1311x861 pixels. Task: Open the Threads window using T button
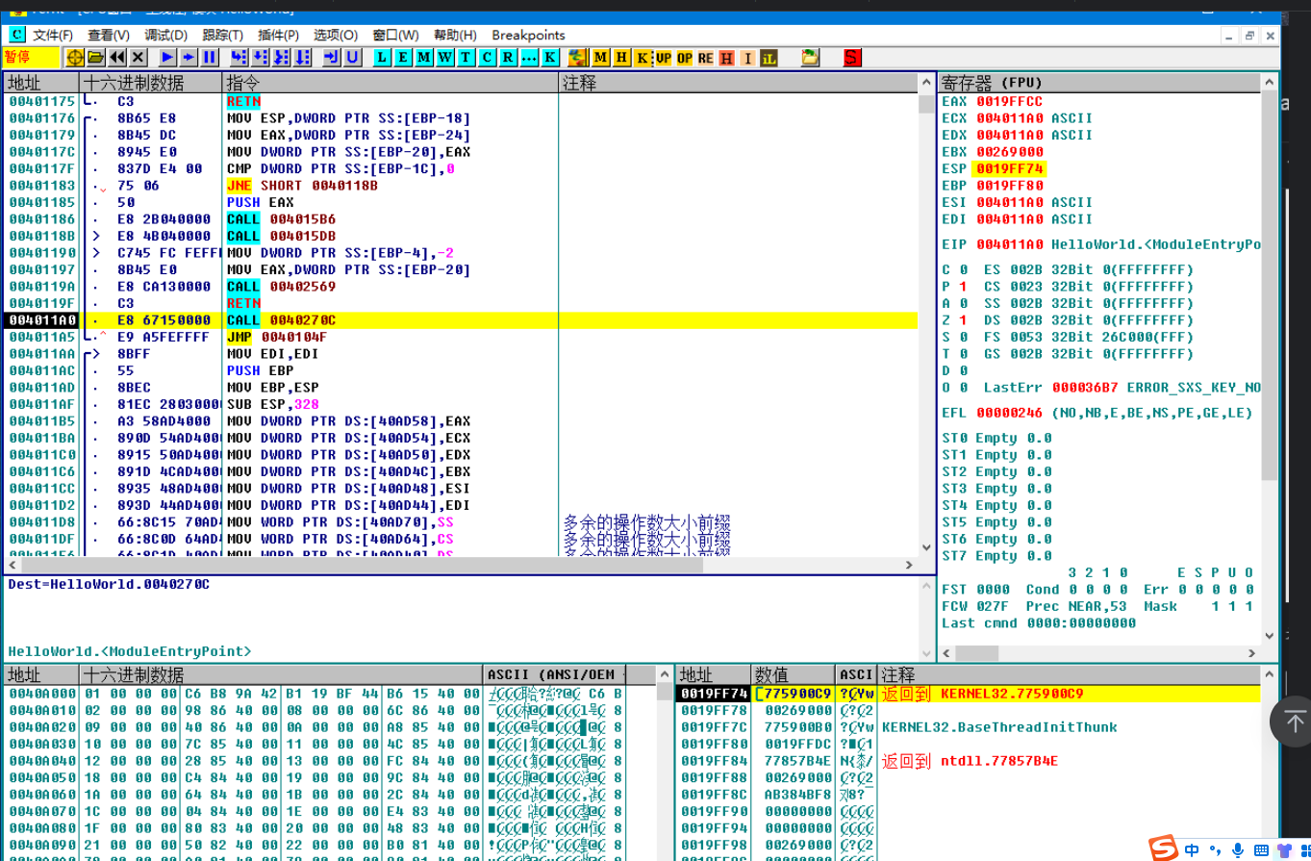point(466,58)
